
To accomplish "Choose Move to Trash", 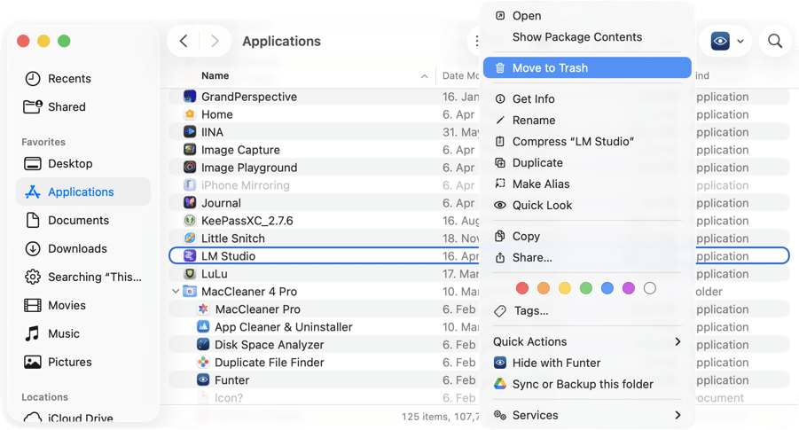I will [587, 67].
